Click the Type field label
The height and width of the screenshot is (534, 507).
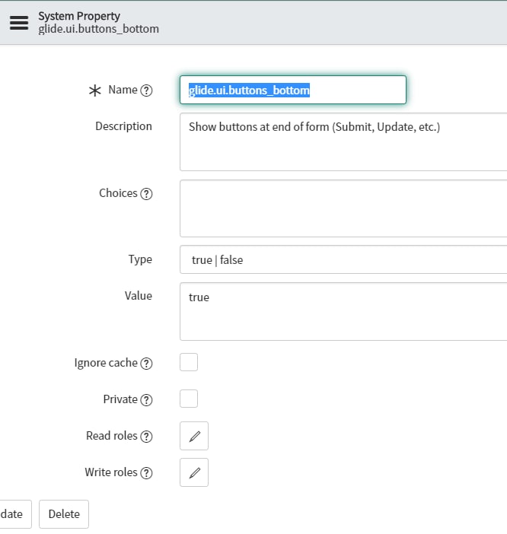point(140,259)
